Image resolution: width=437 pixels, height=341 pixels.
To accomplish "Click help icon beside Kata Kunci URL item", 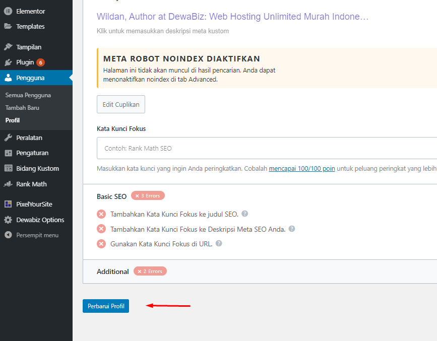I will pos(219,243).
